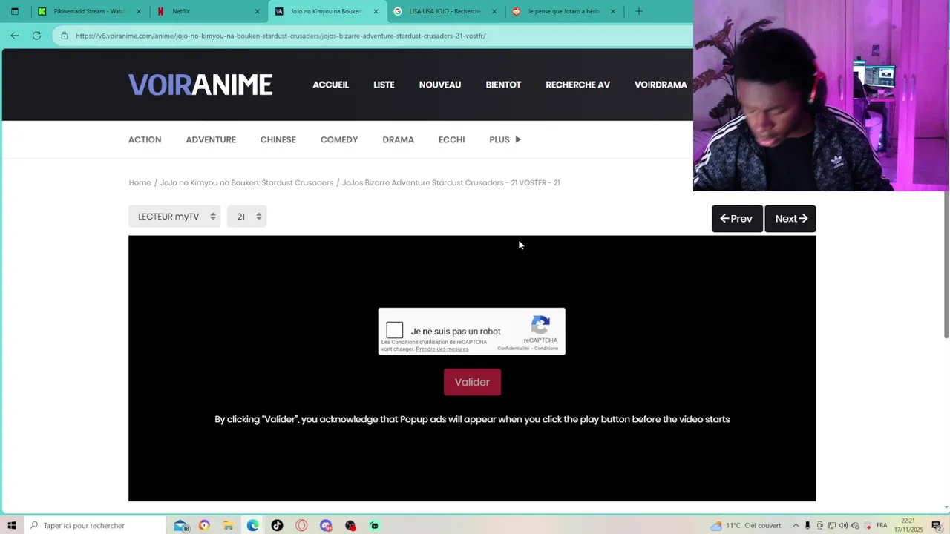Click the taskbar search box
950x534 pixels.
(94, 525)
